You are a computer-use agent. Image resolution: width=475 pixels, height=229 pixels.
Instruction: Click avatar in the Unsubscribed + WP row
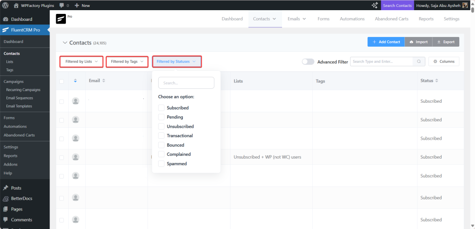76,157
